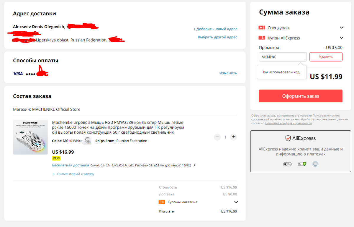Expand the Купоны магазина chevron
This screenshot has width=354, height=227.
pyautogui.click(x=236, y=202)
